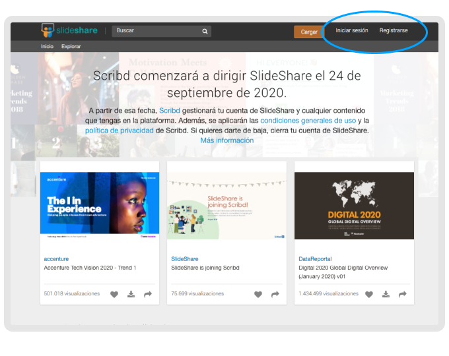Open the Digital 2020 thumbnail
This screenshot has width=449, height=356.
(354, 206)
